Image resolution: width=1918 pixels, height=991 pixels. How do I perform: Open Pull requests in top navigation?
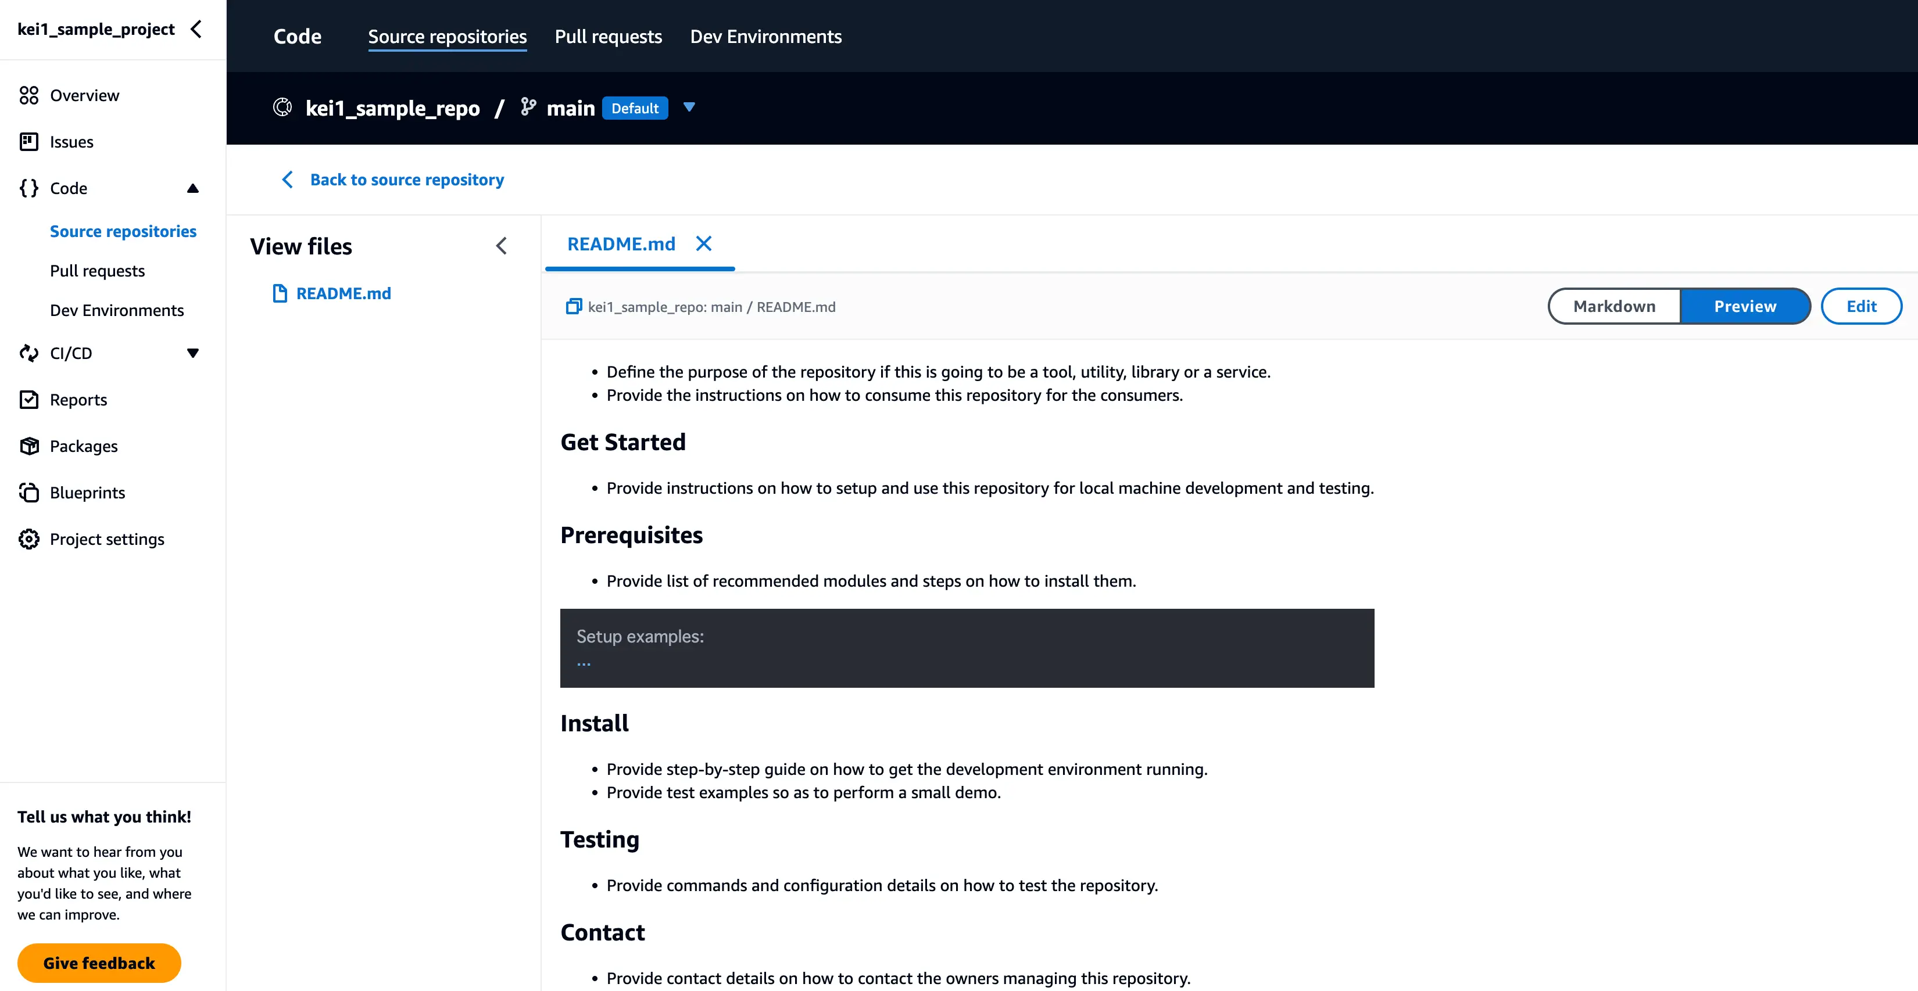click(x=609, y=37)
